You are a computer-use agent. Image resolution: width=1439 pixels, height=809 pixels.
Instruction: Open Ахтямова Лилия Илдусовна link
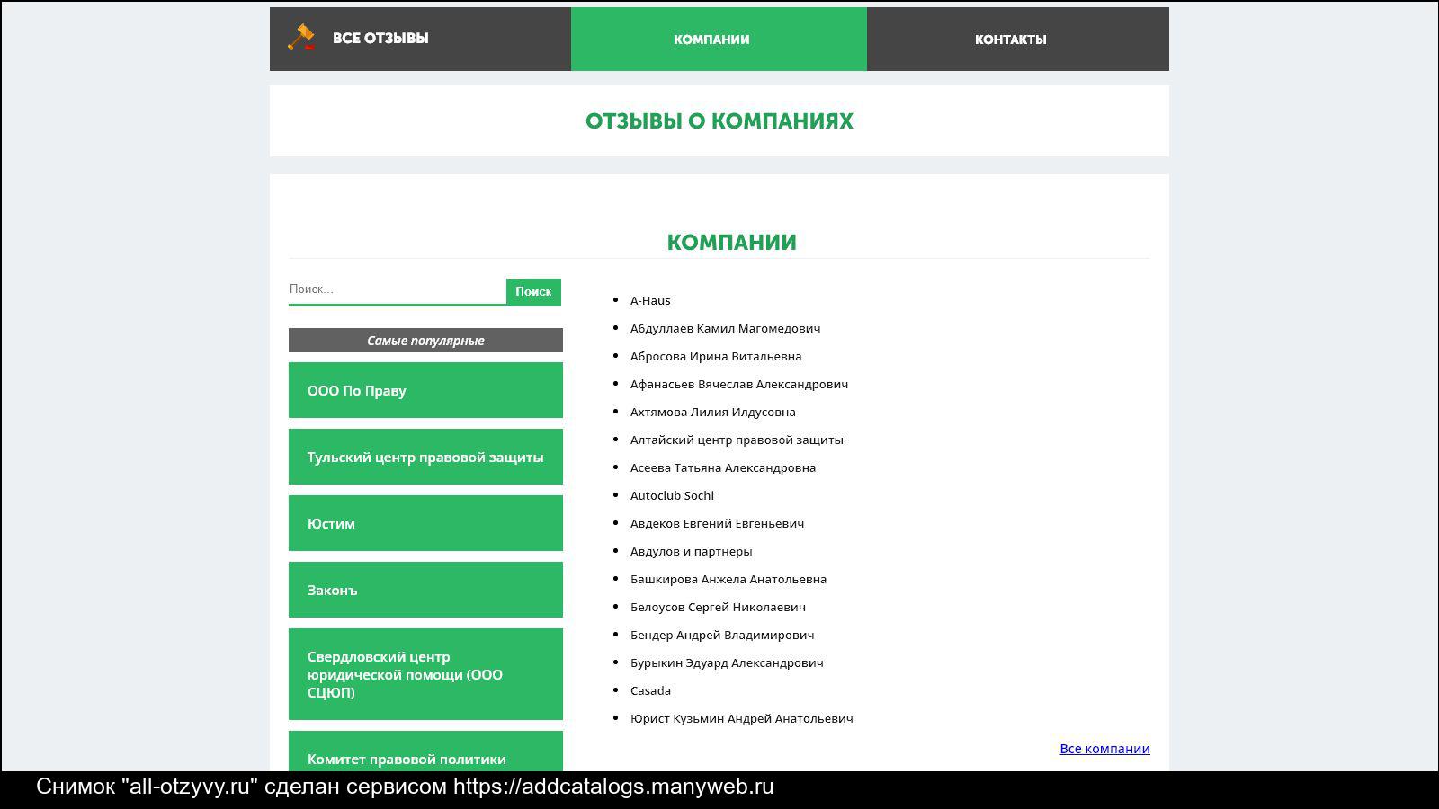(713, 412)
